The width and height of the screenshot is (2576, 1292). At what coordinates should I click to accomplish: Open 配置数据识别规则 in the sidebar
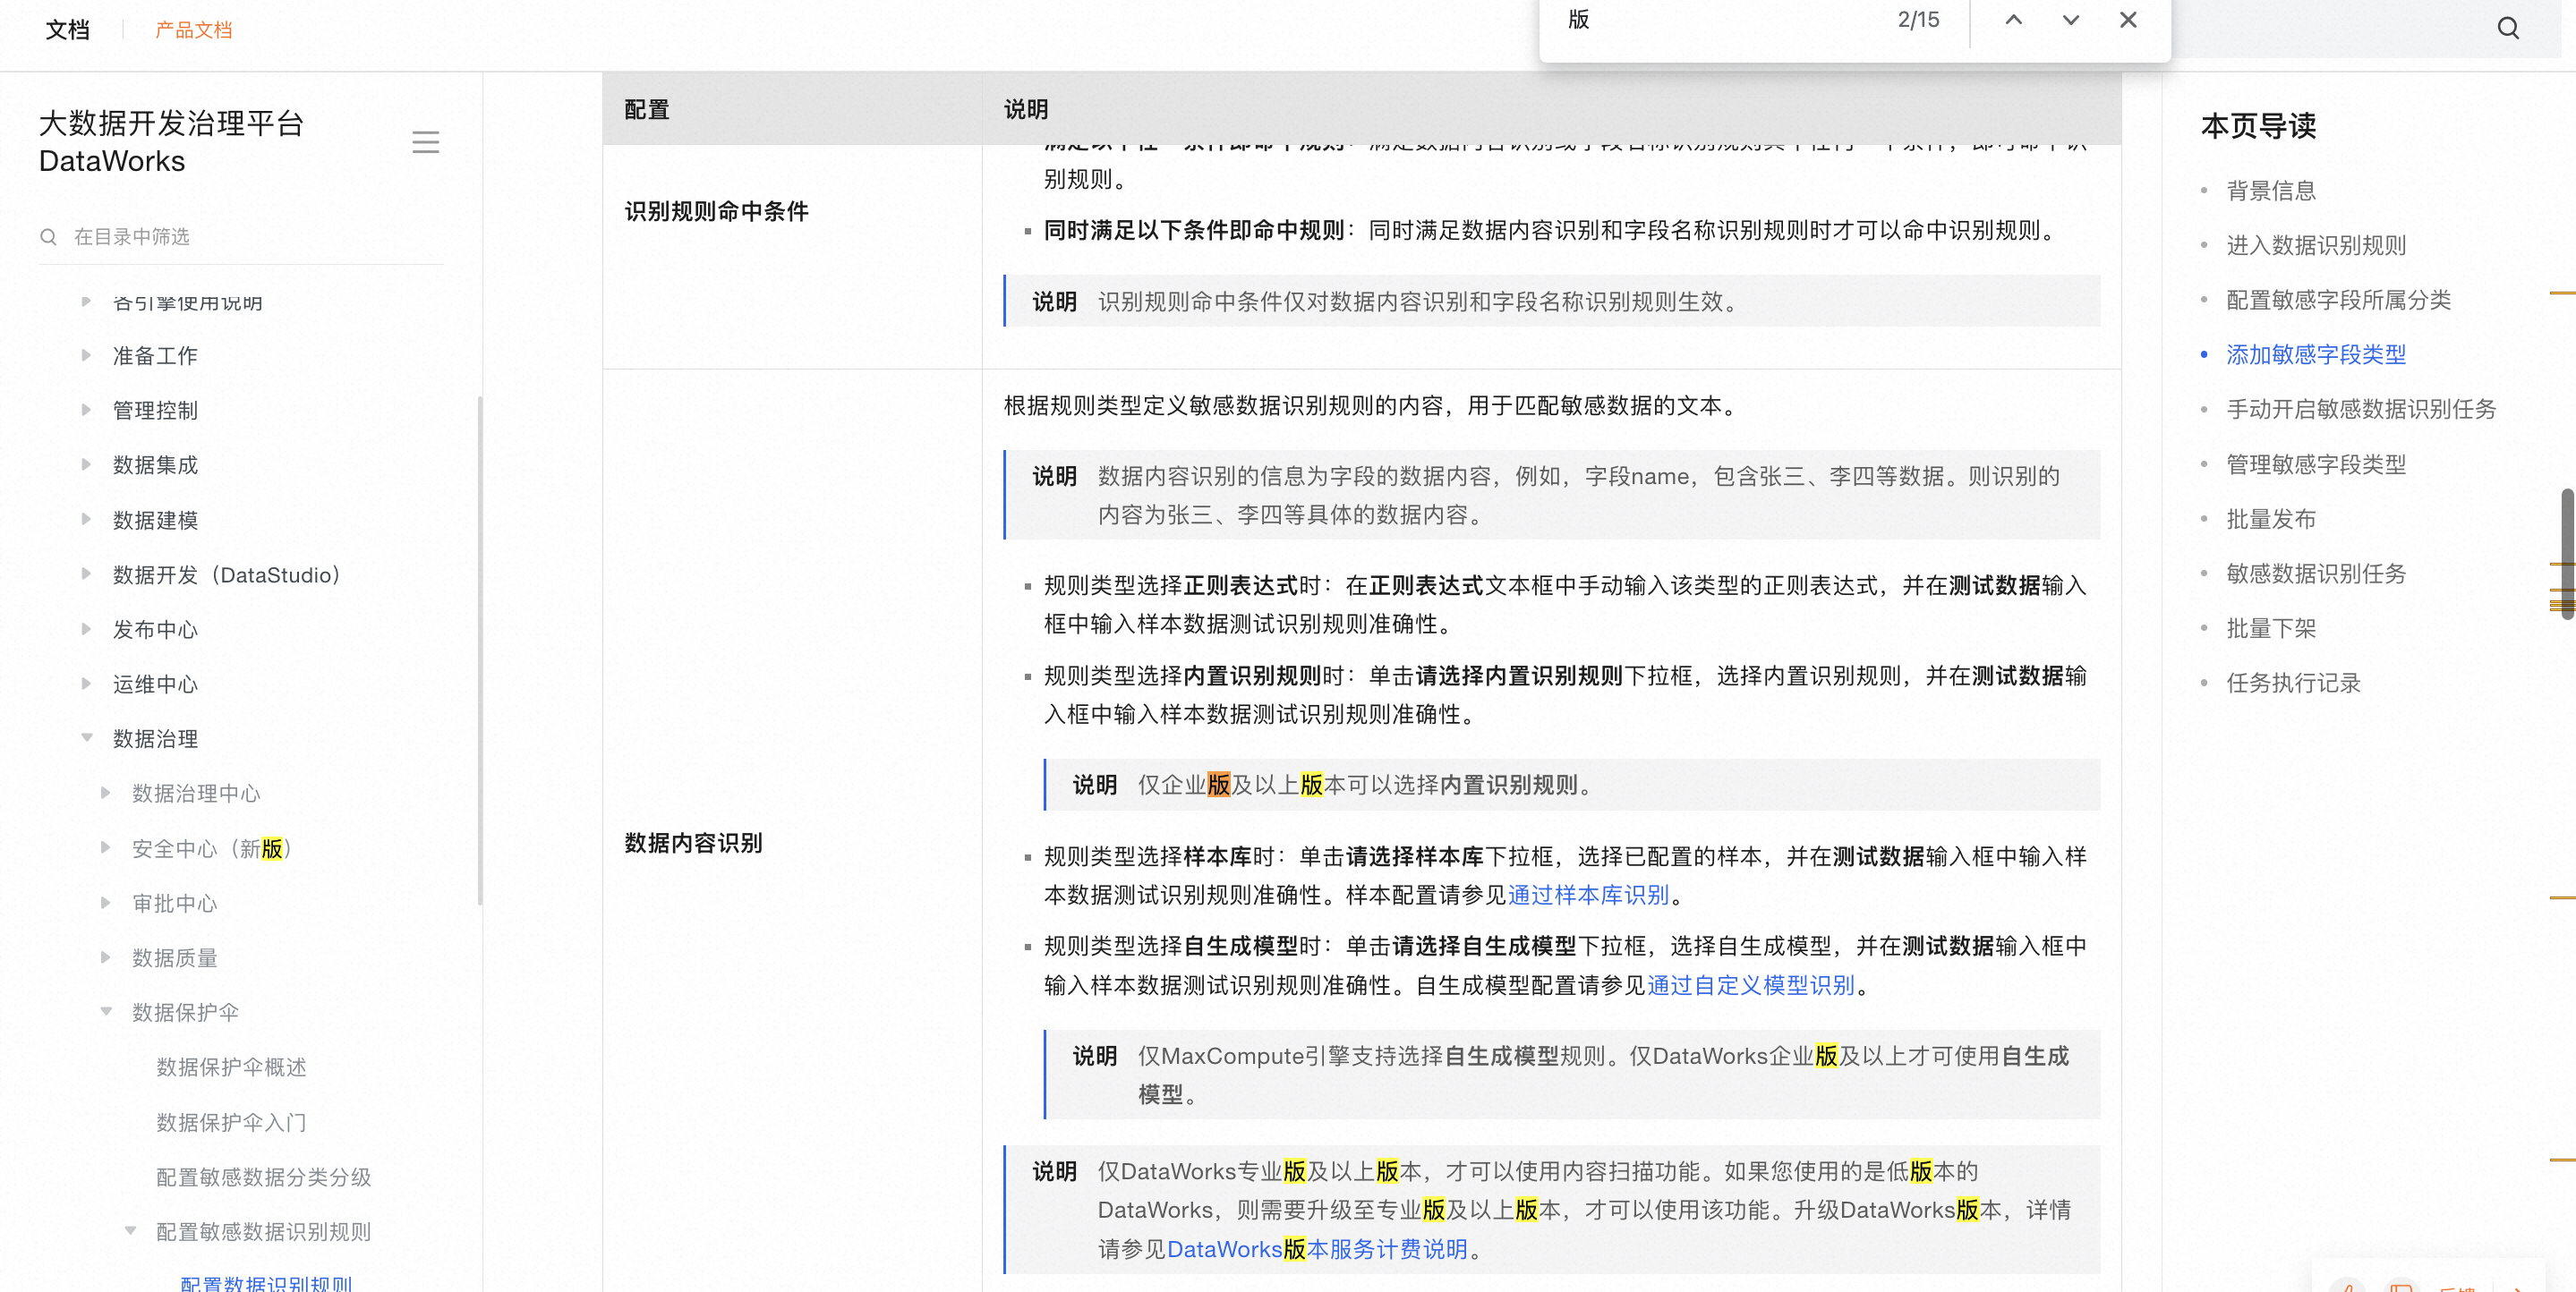266,1283
